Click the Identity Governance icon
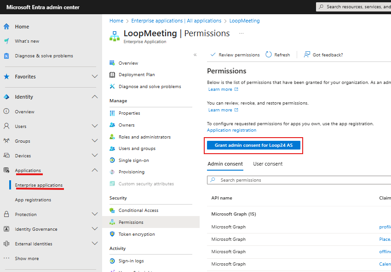391x272 pixels. 6,229
